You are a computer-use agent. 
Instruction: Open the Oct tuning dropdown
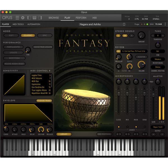(158, 51)
